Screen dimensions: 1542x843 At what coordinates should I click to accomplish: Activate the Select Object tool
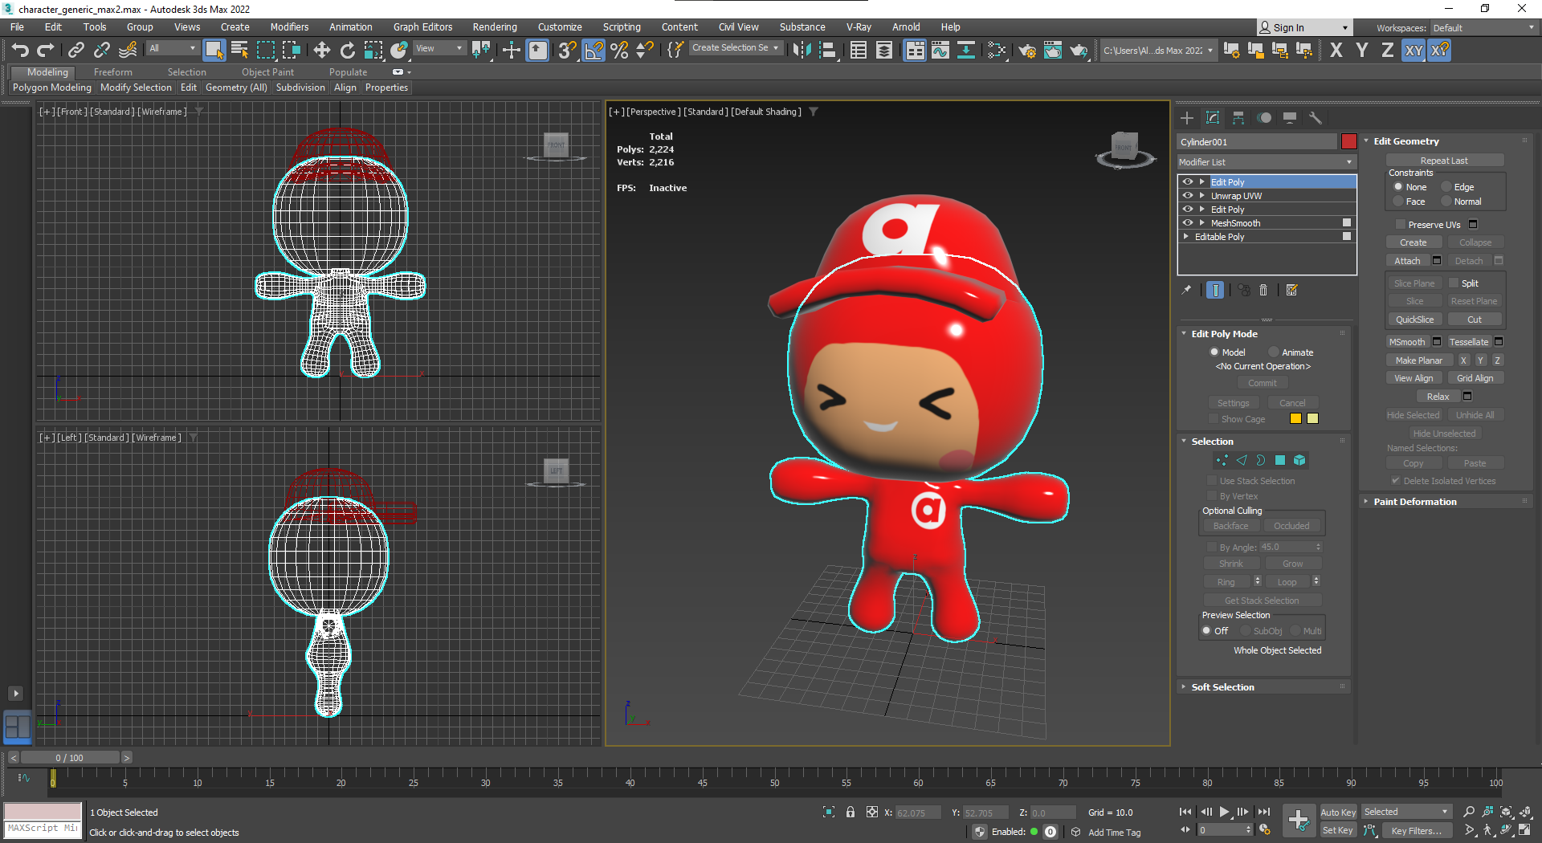coord(214,51)
